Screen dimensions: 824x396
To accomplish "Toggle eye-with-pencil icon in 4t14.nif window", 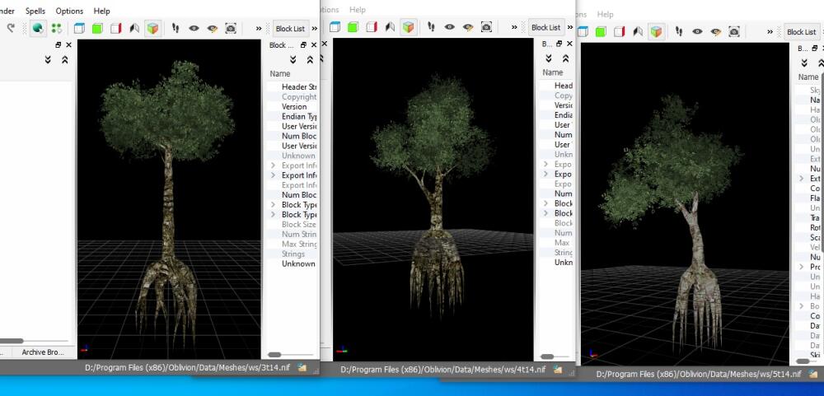I will tap(468, 27).
